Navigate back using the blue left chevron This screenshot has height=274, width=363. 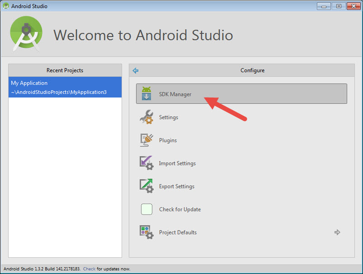click(x=135, y=70)
